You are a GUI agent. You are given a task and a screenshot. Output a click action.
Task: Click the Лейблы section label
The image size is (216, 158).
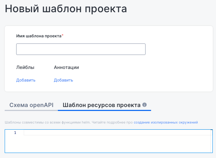click(26, 67)
